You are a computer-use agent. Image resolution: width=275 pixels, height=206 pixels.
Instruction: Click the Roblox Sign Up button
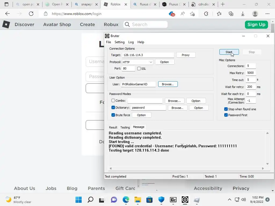pyautogui.click(x=256, y=24)
